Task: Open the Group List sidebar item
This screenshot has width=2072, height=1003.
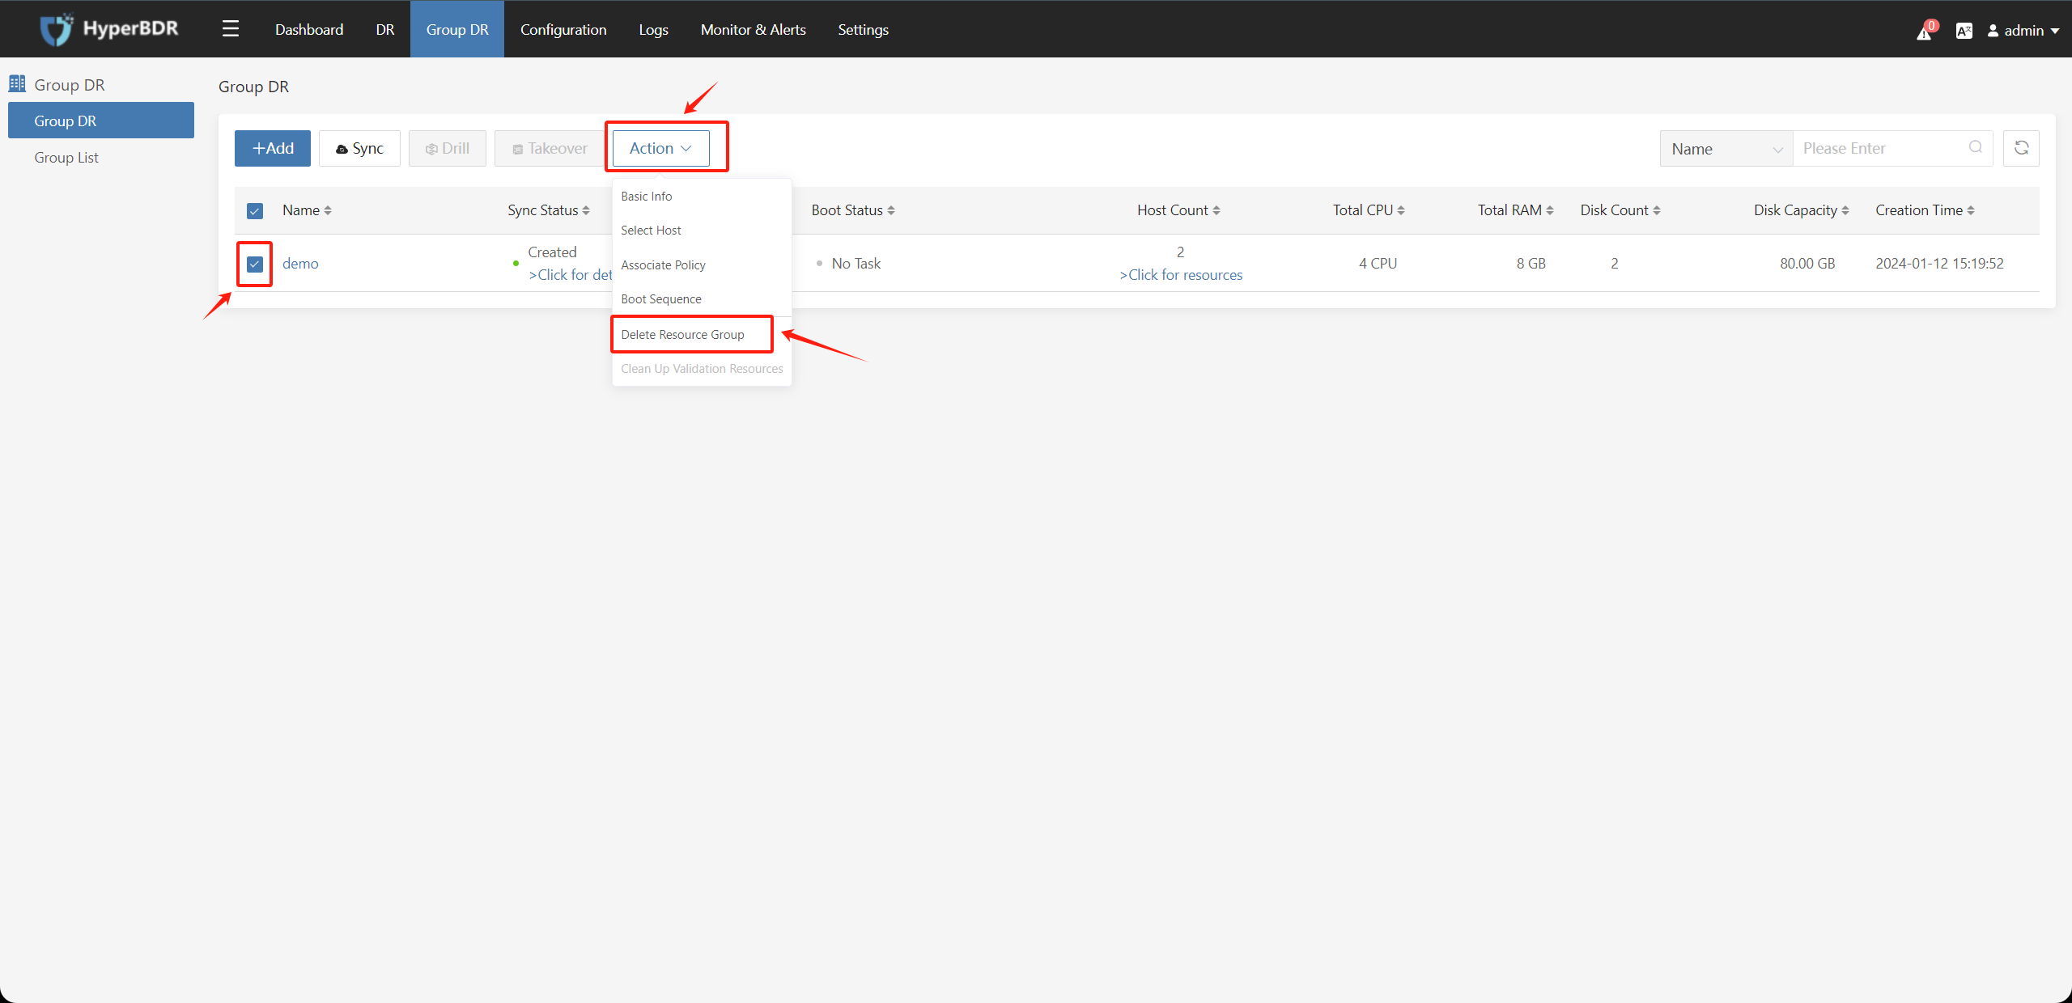Action: tap(67, 157)
